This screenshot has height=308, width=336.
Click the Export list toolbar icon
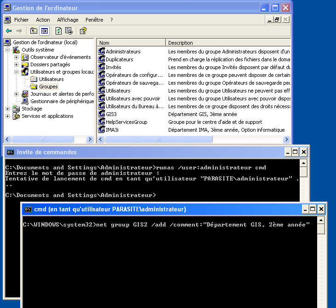(69, 31)
